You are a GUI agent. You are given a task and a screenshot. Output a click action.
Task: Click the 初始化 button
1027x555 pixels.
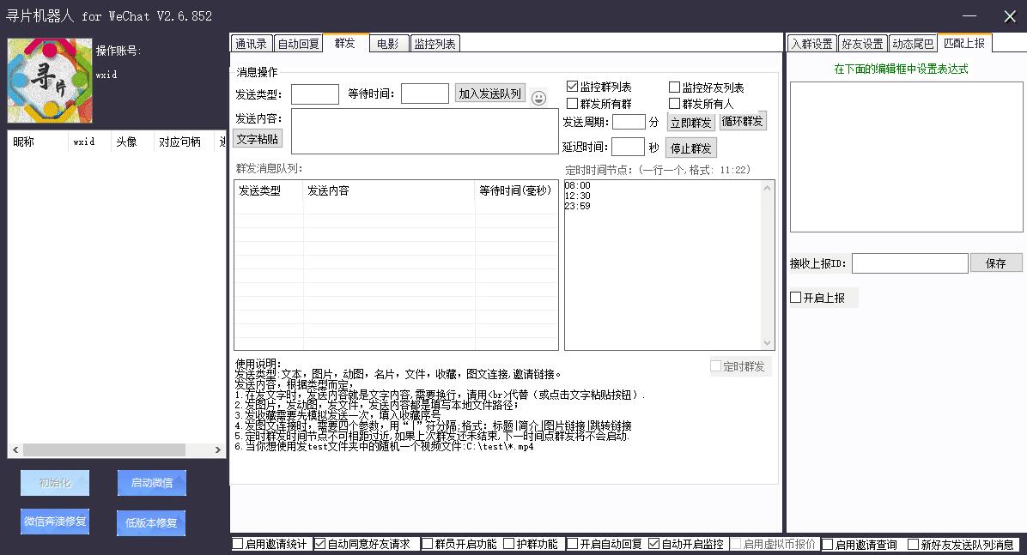pyautogui.click(x=54, y=483)
